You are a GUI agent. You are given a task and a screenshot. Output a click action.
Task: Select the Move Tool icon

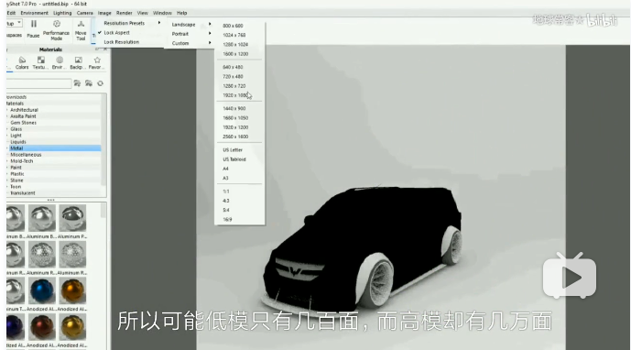81,24
